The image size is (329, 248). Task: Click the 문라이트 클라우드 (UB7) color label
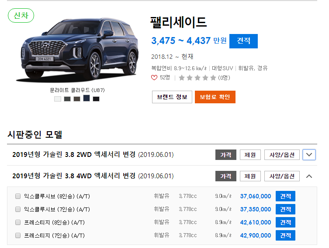77,90
